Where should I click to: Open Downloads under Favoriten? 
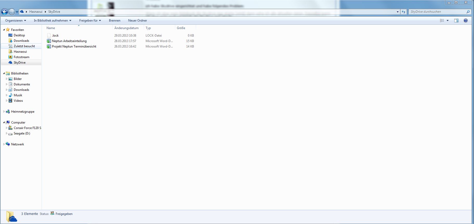(21, 41)
